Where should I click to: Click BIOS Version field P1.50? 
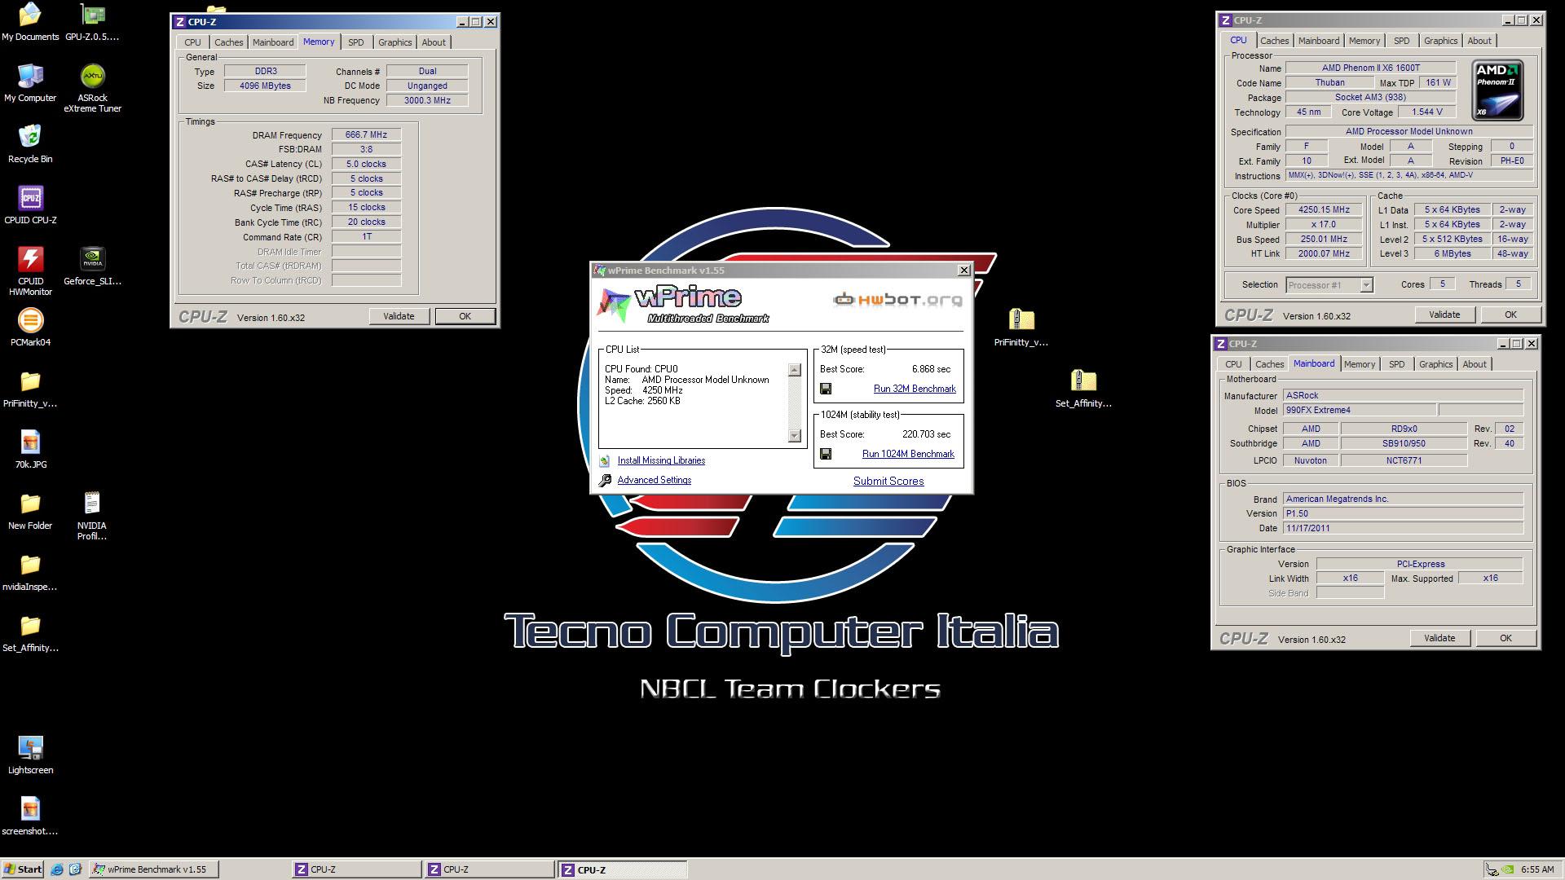pyautogui.click(x=1403, y=514)
